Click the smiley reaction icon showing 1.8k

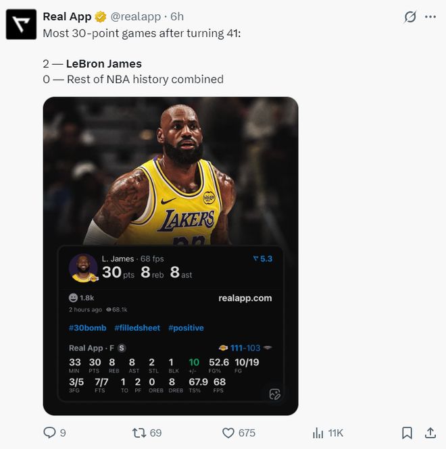(x=74, y=298)
